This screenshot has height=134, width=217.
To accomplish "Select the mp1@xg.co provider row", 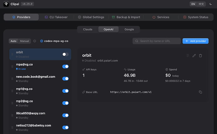I will pos(40,91).
